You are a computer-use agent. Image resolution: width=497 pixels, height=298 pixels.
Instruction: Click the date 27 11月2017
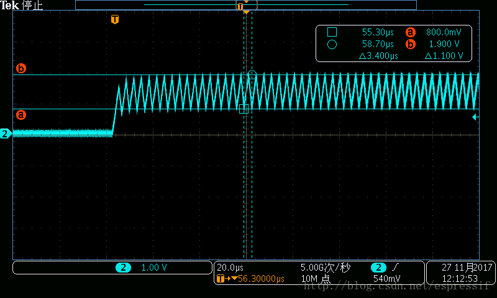[467, 268]
